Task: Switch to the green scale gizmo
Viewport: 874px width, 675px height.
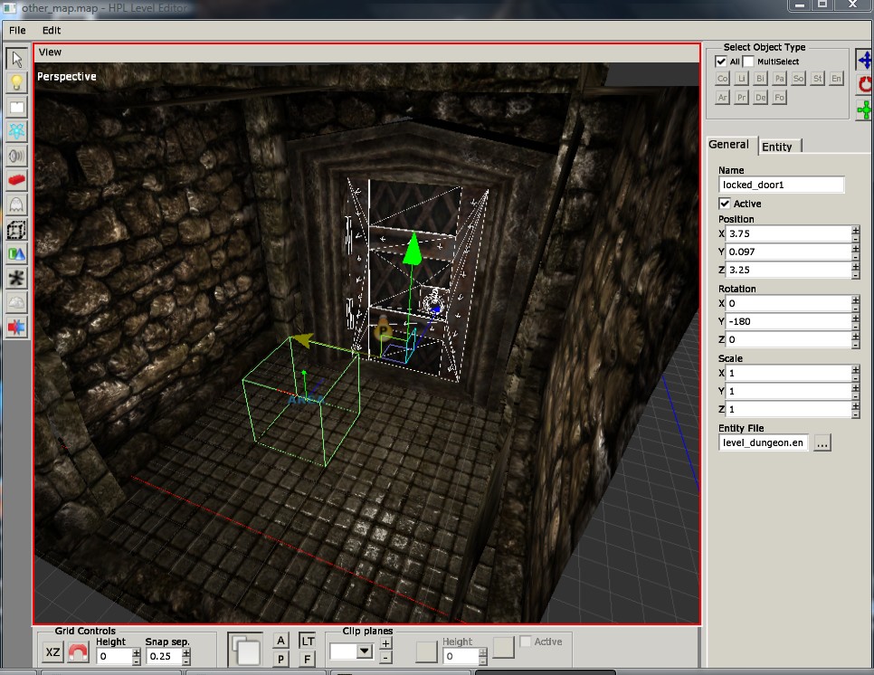Action: coord(865,109)
